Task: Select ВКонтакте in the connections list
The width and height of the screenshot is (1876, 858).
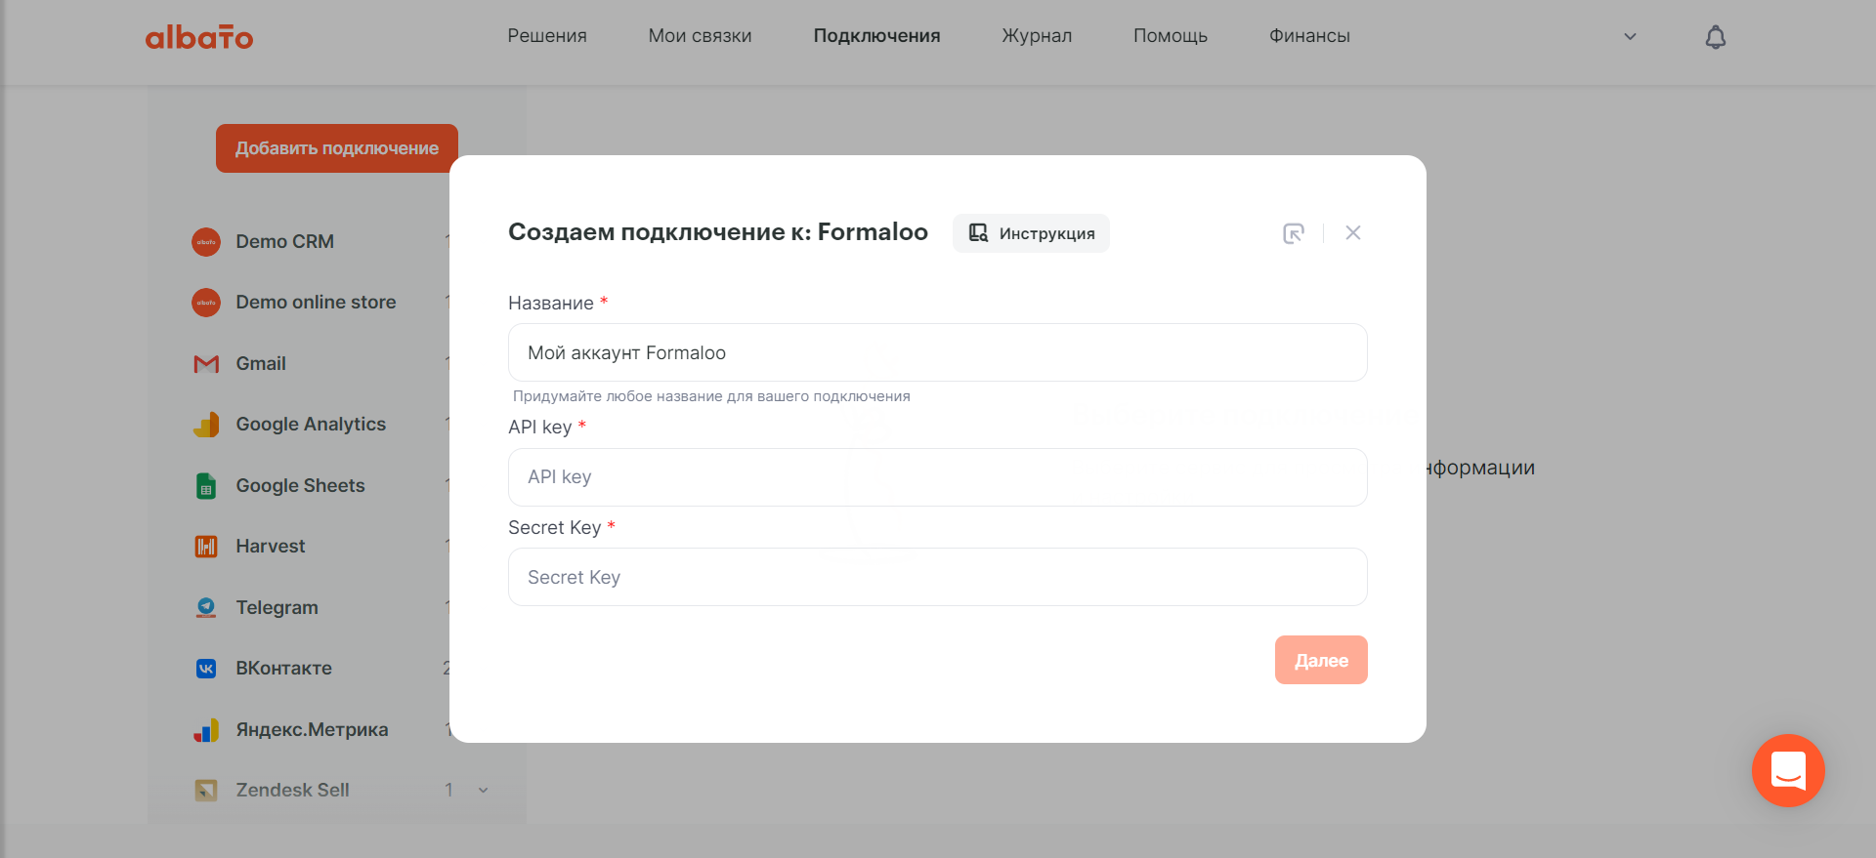Action: click(284, 669)
